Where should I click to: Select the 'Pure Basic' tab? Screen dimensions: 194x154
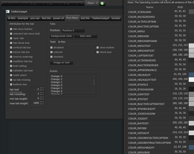(x=72, y=18)
